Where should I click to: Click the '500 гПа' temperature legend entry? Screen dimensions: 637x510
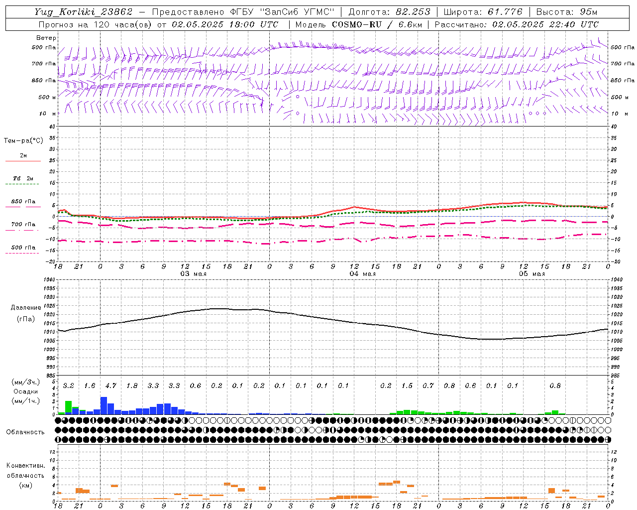(23, 248)
